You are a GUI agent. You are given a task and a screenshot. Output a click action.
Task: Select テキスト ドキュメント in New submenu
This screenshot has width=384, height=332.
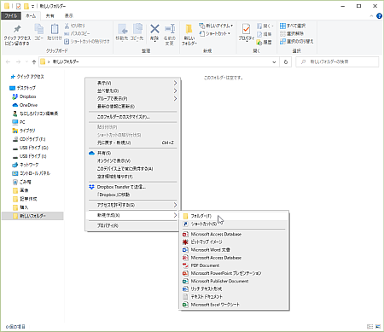[x=234, y=296]
